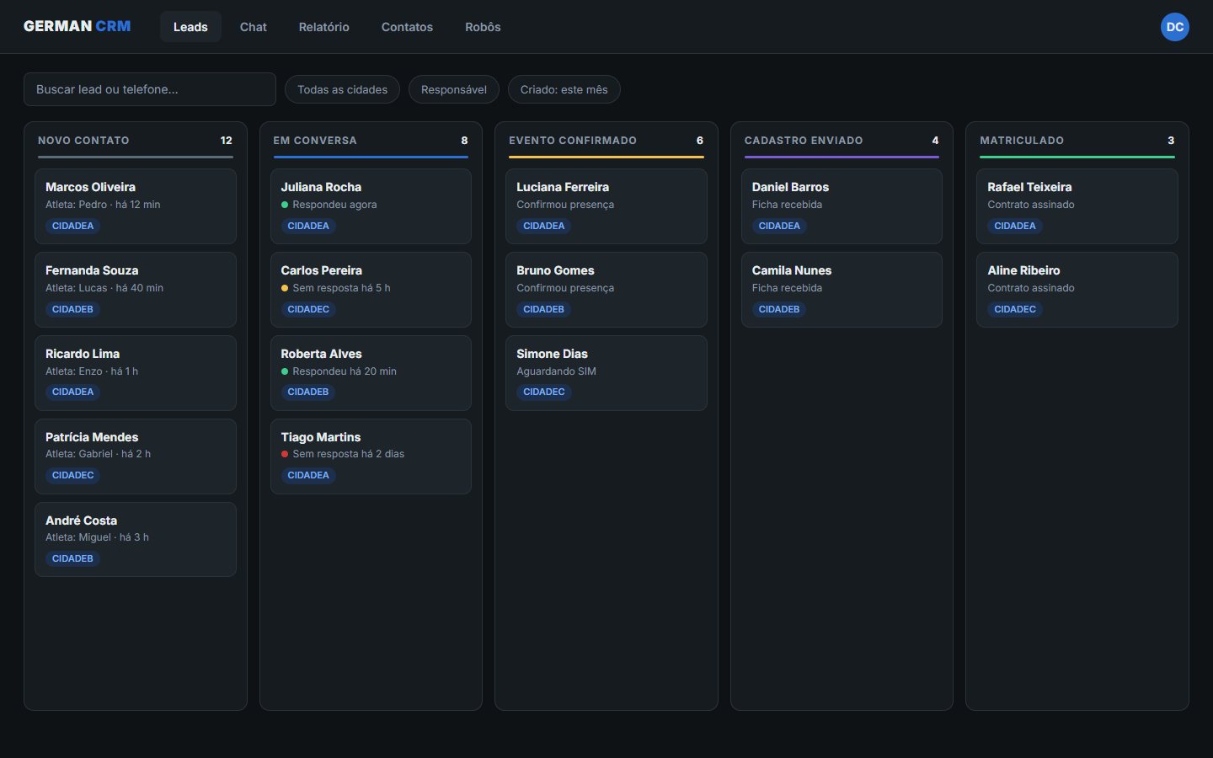Open Aline Ribeiro card

tap(1077, 290)
